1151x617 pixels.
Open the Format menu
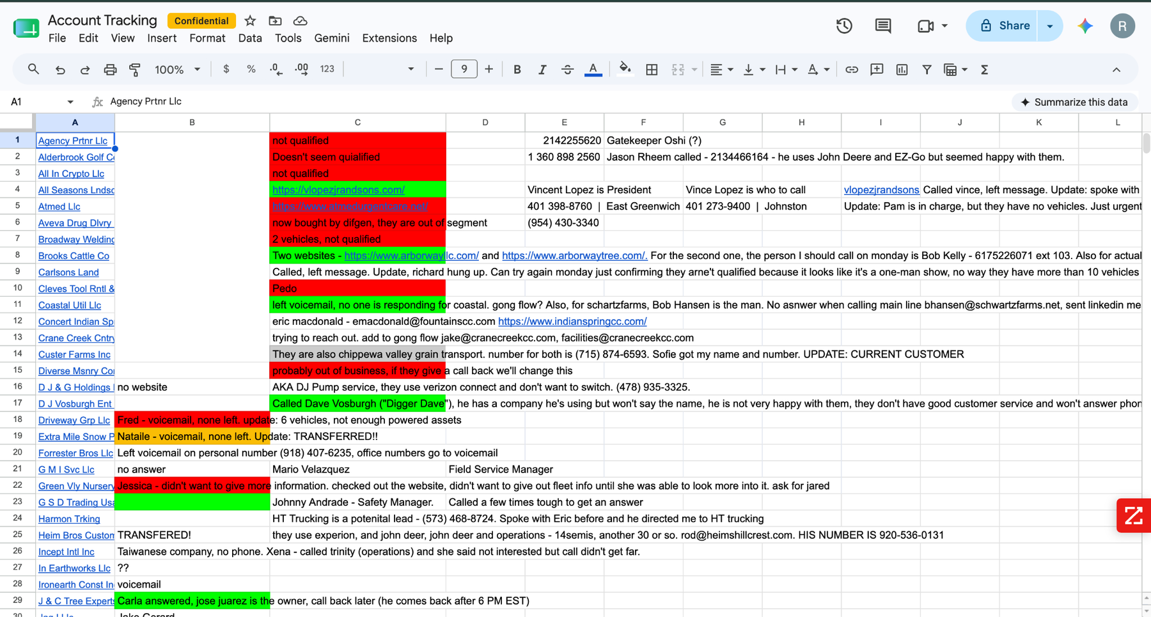(207, 38)
